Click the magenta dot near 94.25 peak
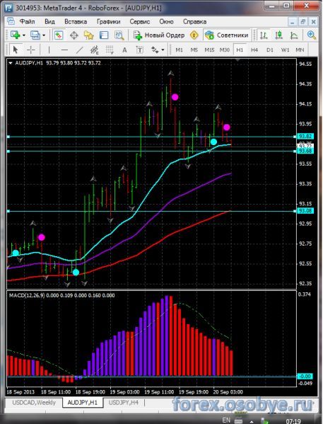 click(x=175, y=97)
